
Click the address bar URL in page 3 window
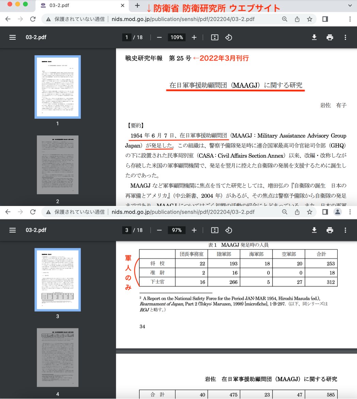[183, 212]
